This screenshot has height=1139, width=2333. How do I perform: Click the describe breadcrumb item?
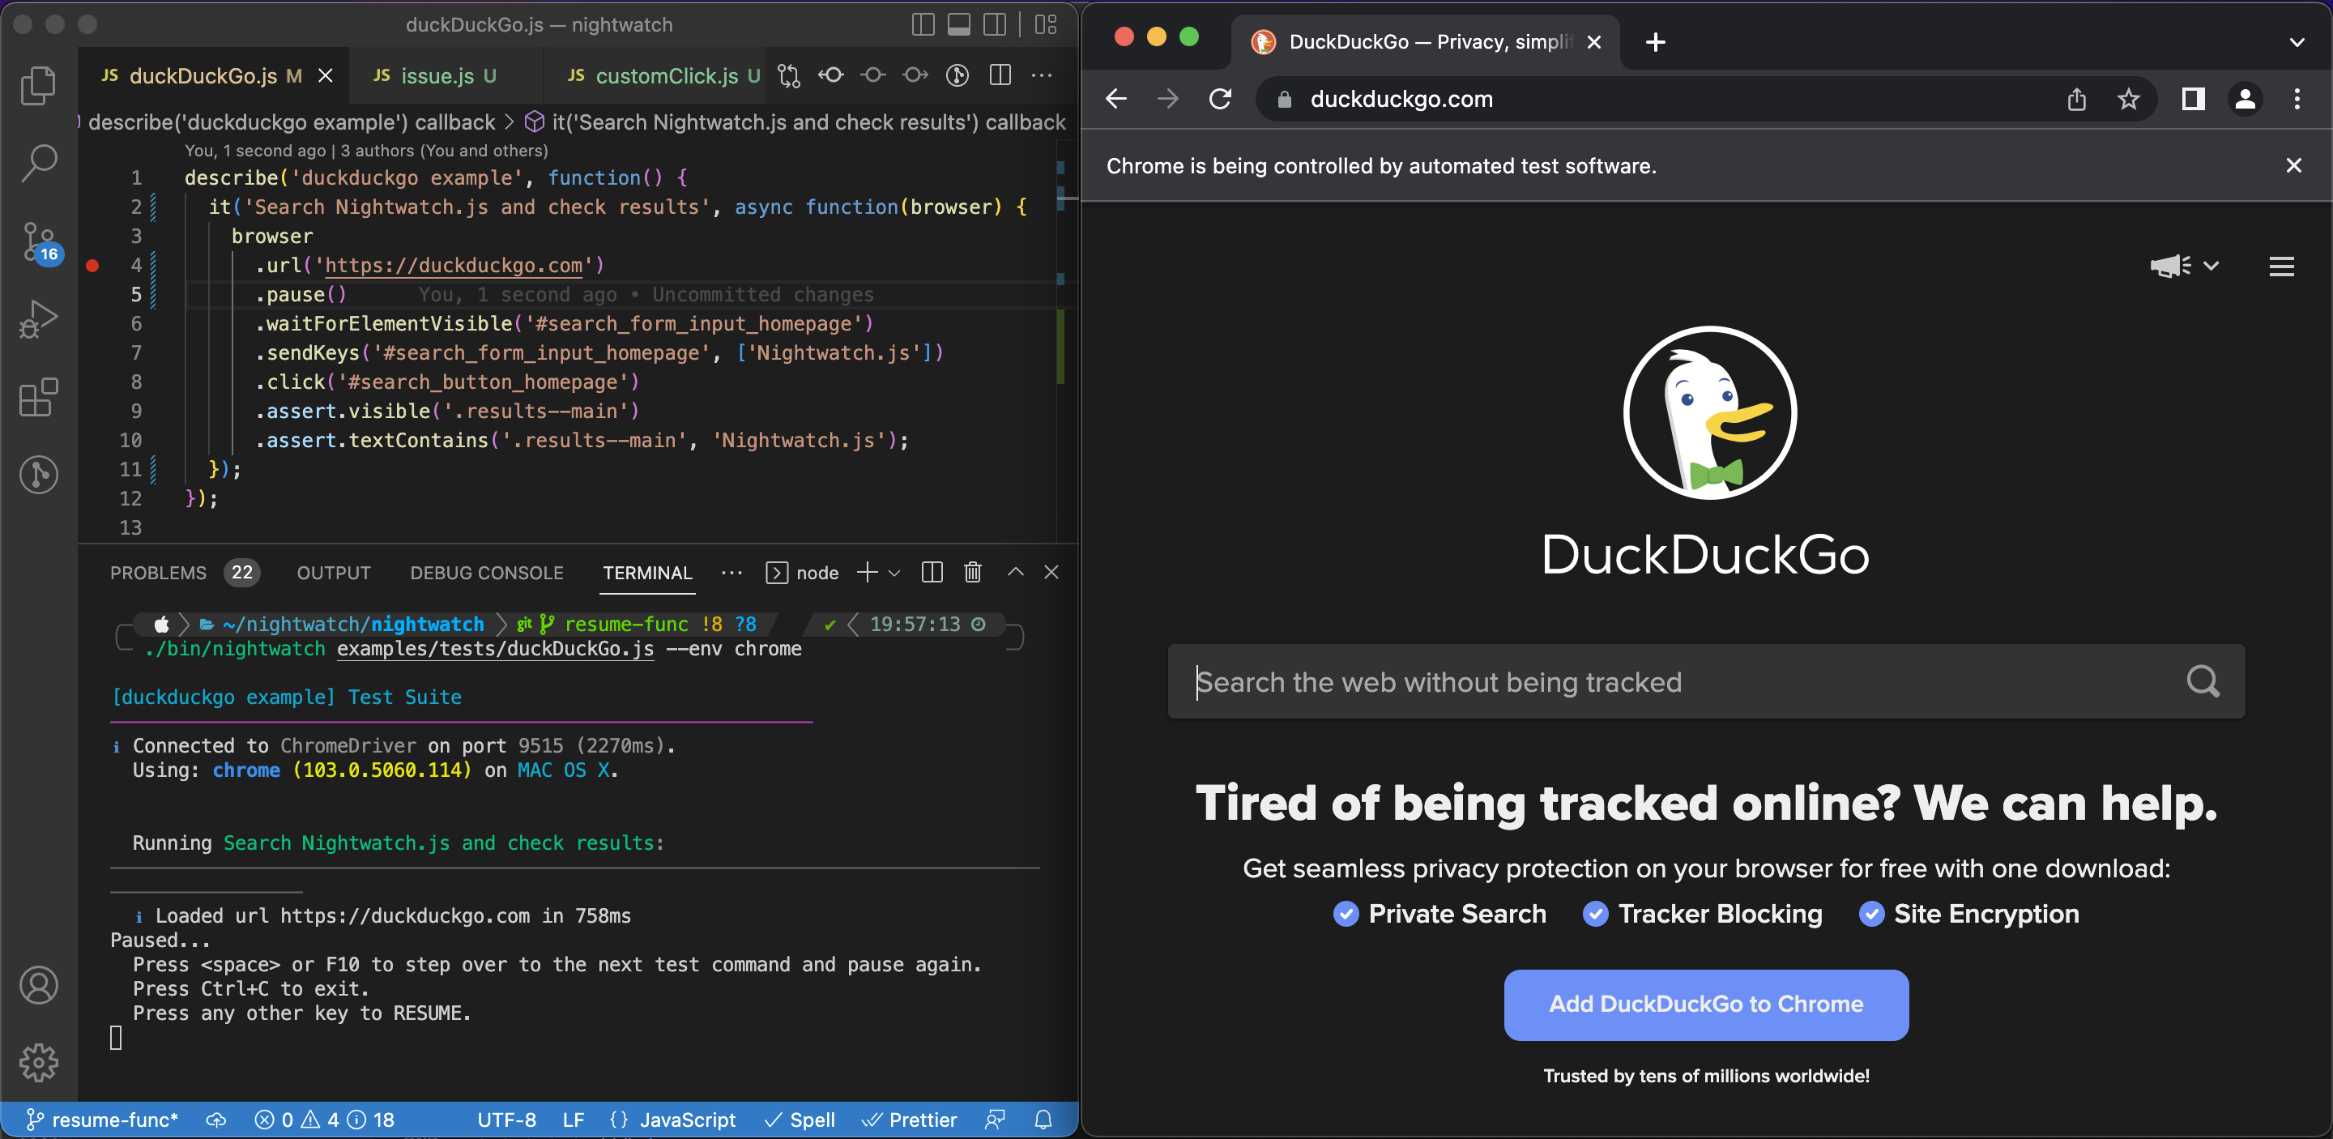[x=292, y=122]
